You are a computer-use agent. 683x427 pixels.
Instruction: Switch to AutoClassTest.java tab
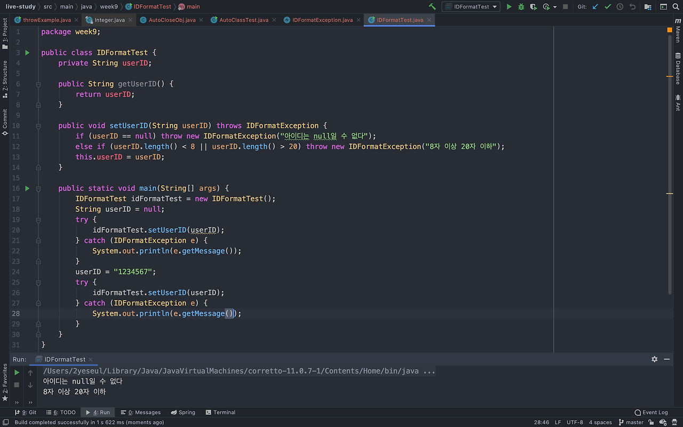(244, 20)
